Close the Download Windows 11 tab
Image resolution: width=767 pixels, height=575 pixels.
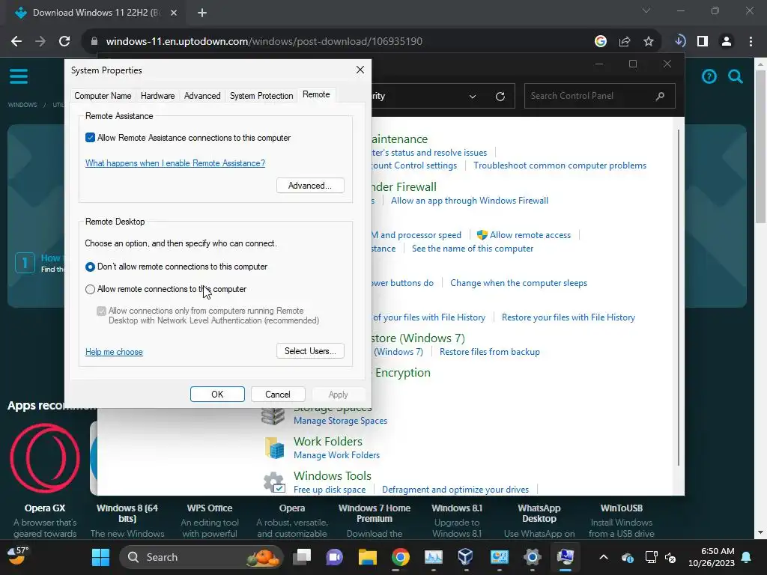click(174, 13)
